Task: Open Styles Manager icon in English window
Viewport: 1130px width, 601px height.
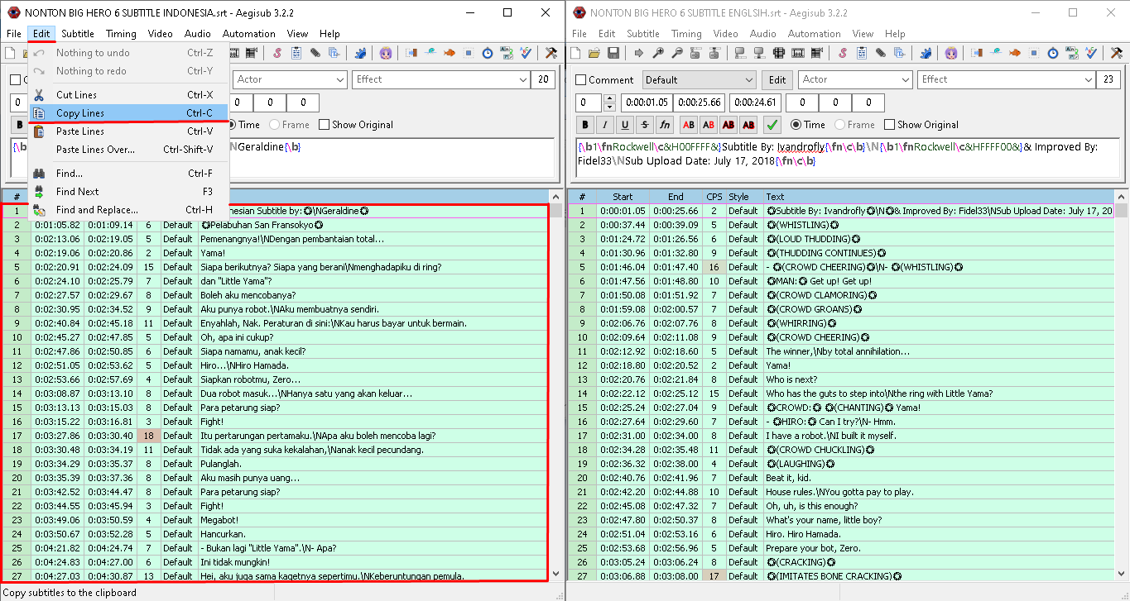Action: coord(843,53)
